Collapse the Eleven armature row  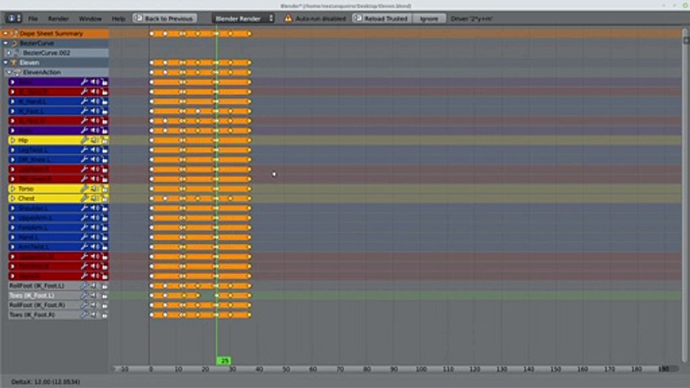pos(6,63)
